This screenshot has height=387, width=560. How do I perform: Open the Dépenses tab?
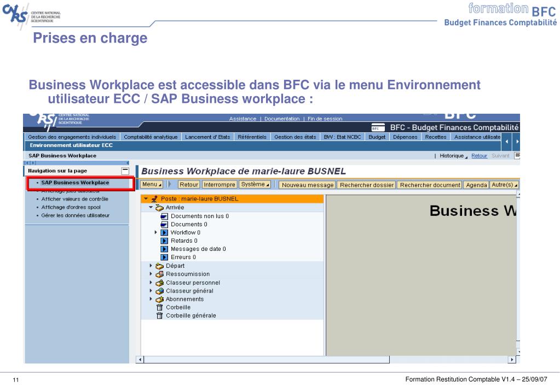coord(405,137)
